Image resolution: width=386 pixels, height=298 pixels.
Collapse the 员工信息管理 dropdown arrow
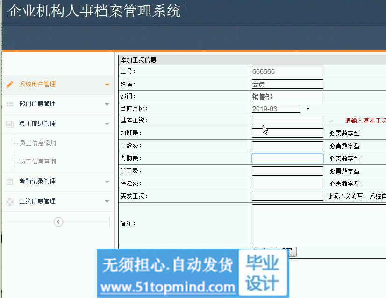(x=107, y=124)
